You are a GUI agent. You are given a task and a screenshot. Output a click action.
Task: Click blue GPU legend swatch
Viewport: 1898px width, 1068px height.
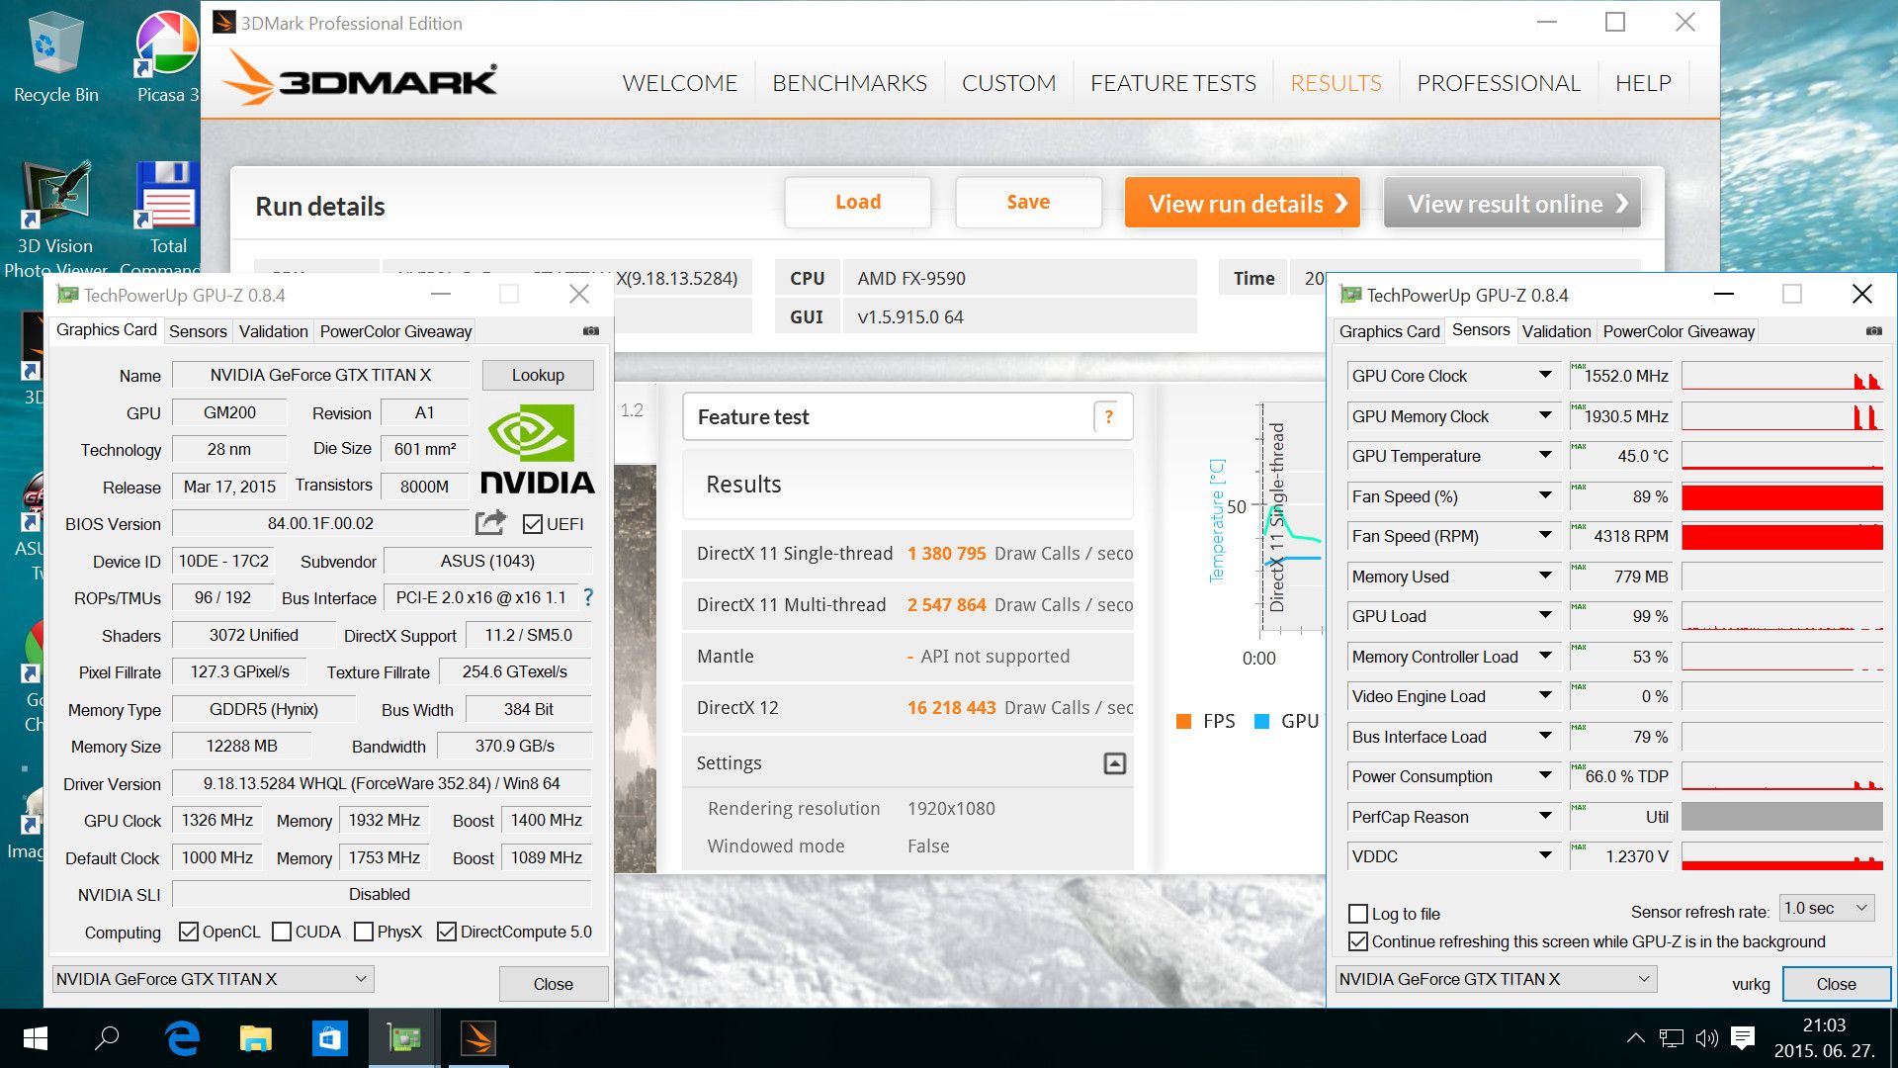pyautogui.click(x=1261, y=721)
